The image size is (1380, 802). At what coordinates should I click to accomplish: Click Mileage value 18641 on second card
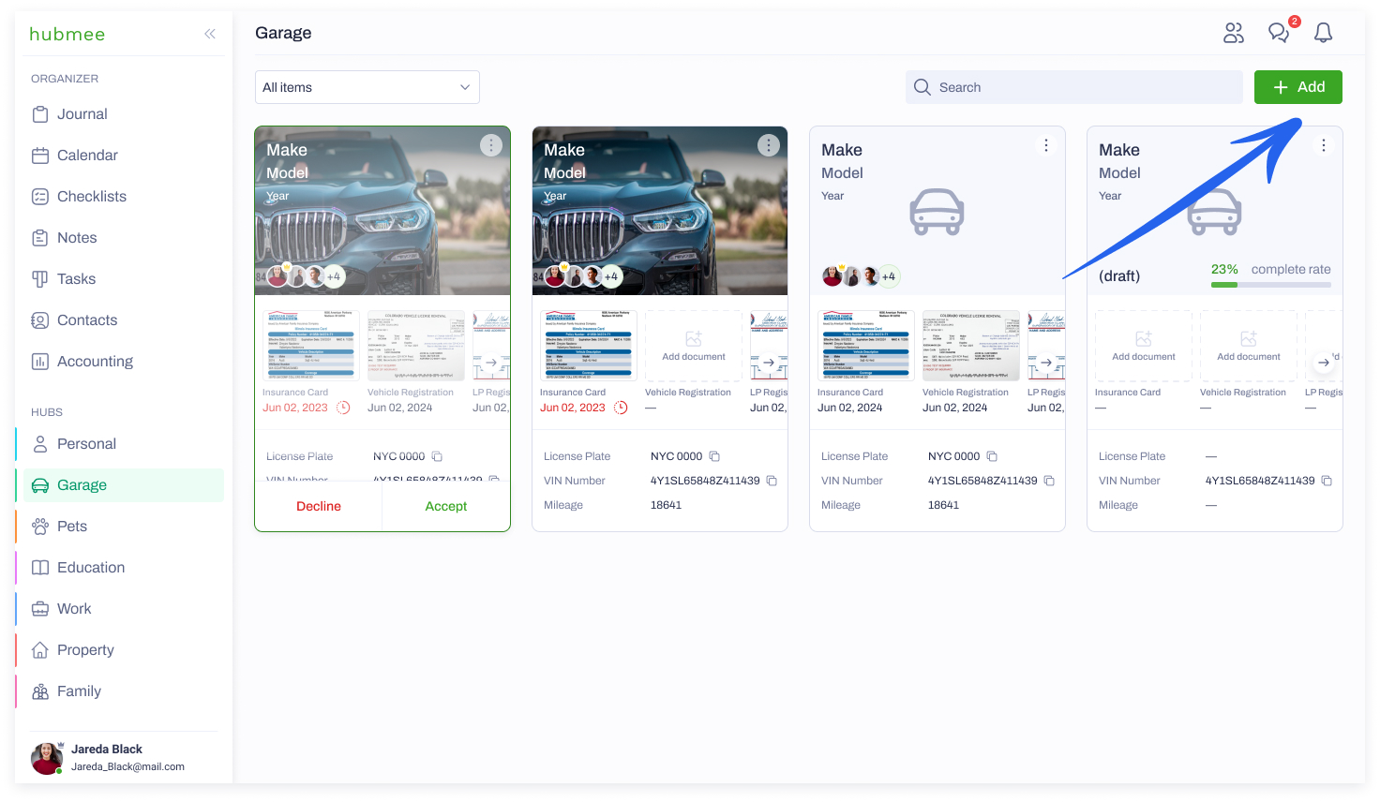(x=666, y=505)
